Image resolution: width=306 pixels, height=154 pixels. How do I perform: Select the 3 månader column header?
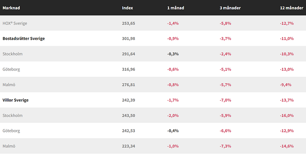point(230,8)
